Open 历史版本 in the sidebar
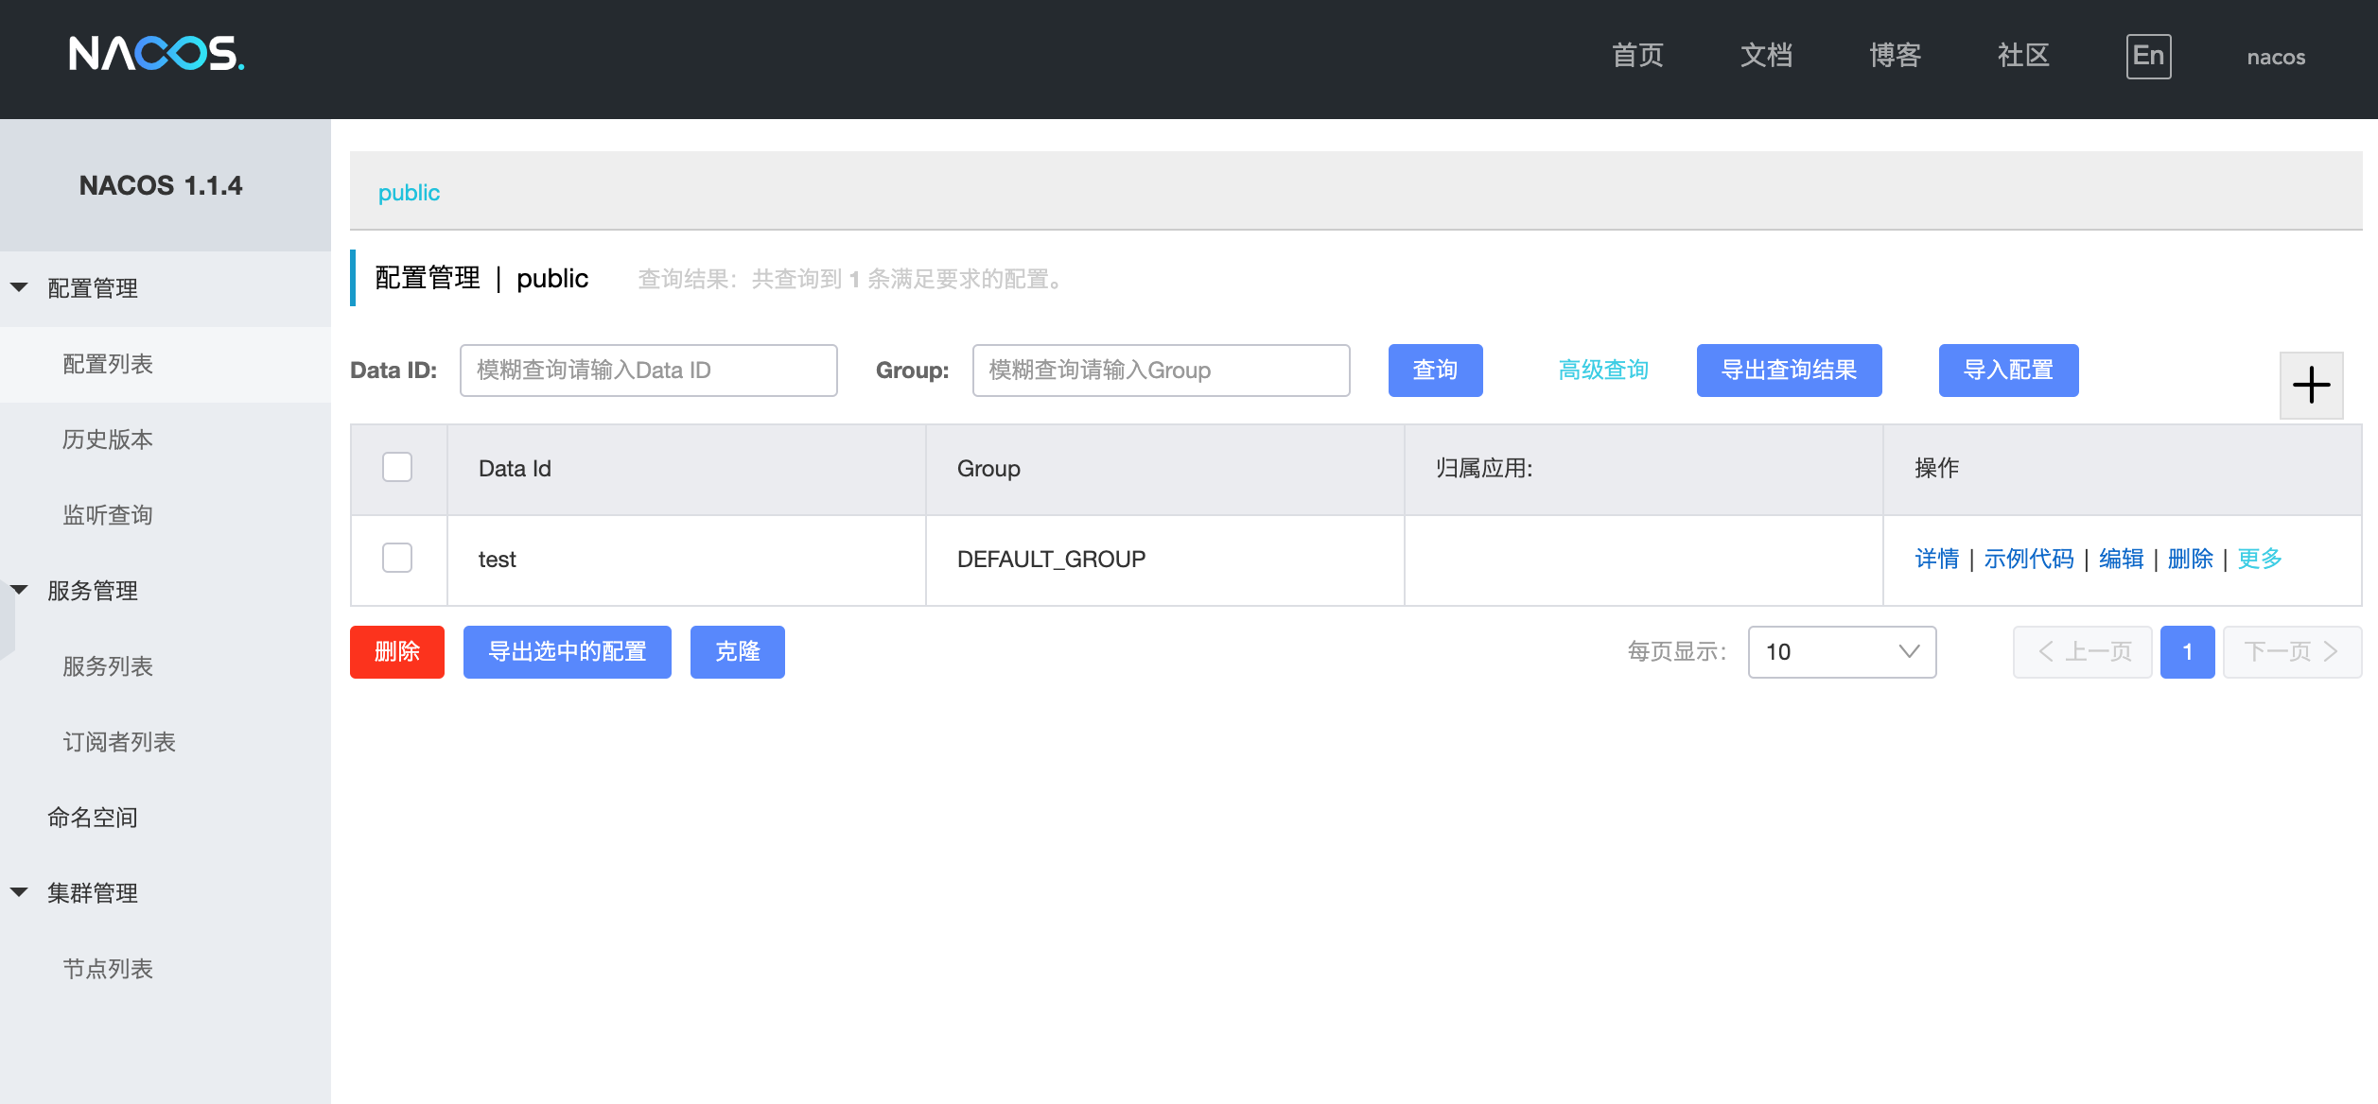Screen dimensions: 2378x1104 click(108, 440)
